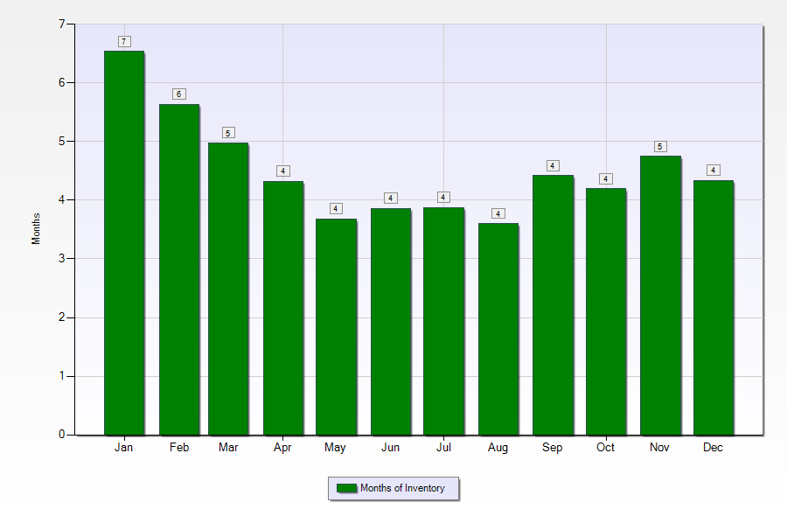This screenshot has width=787, height=516.
Task: Select the May bar
Action: click(x=337, y=327)
